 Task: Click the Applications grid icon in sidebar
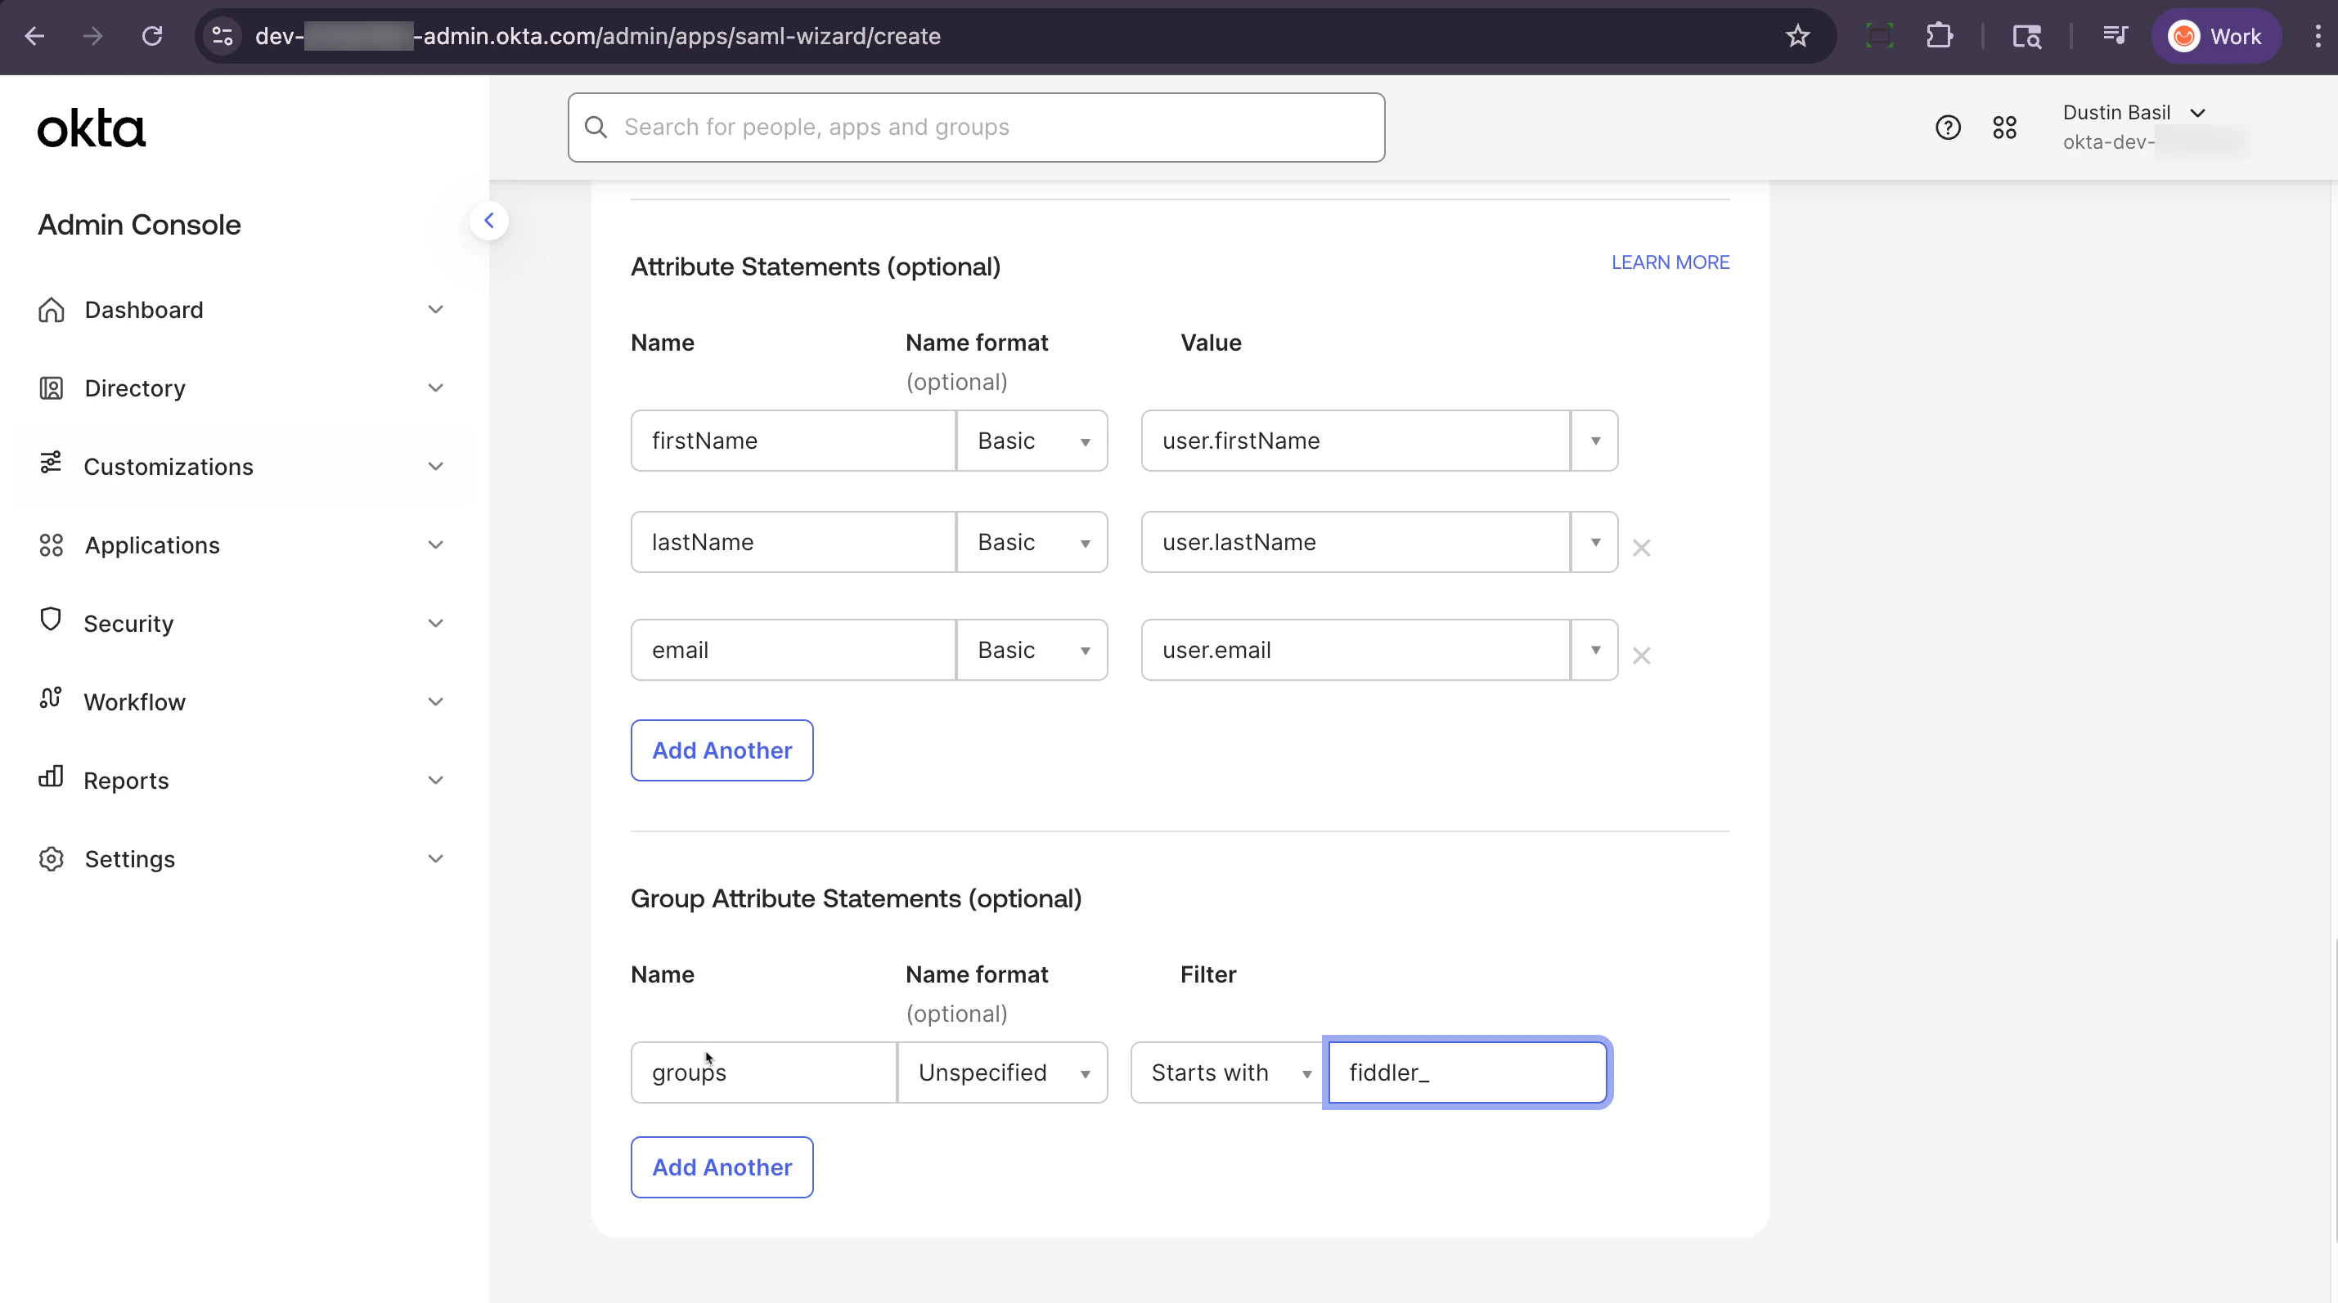click(x=51, y=545)
